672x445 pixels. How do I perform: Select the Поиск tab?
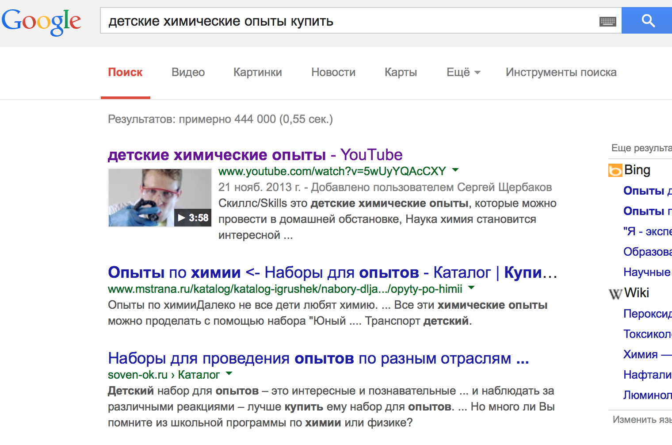(x=125, y=72)
